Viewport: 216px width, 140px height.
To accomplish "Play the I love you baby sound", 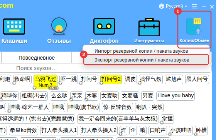I will pos(175,96).
